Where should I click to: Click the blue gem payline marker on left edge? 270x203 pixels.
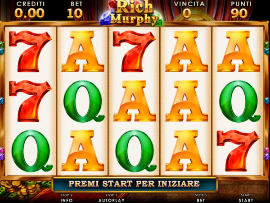pos(2,101)
